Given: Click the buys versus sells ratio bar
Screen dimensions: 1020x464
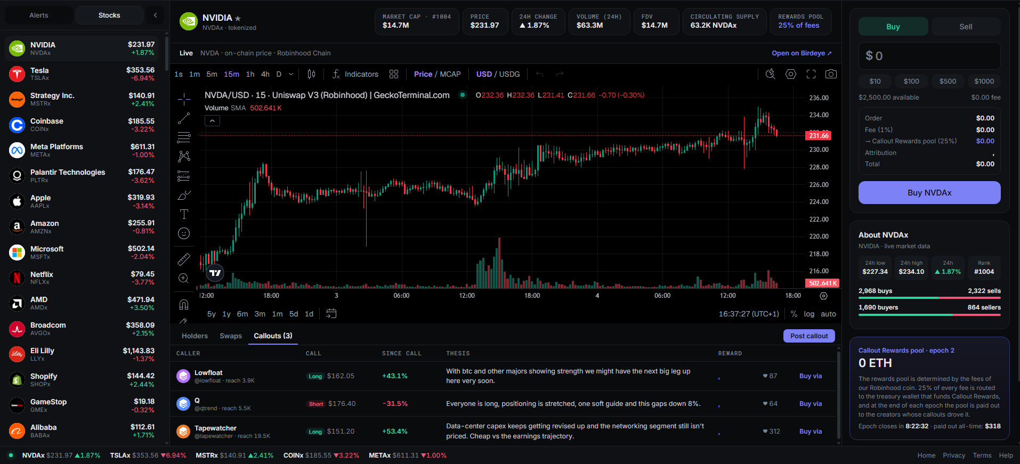Looking at the screenshot, I should click(929, 298).
